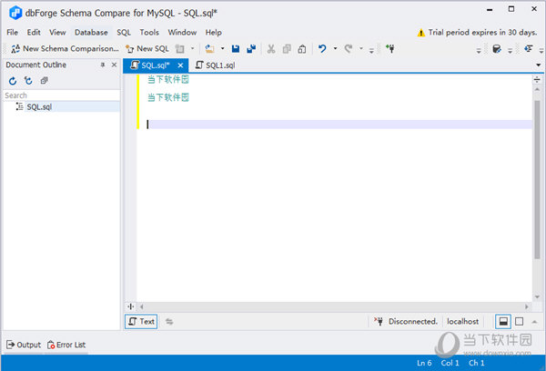Click the Redo icon
Screen dimensions: 546x371
349,49
